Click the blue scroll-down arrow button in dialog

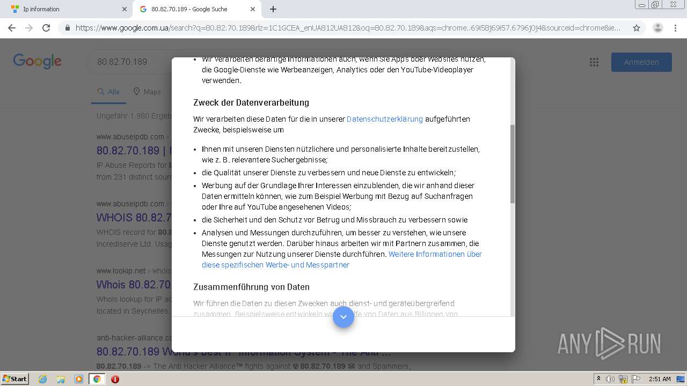[x=343, y=317]
